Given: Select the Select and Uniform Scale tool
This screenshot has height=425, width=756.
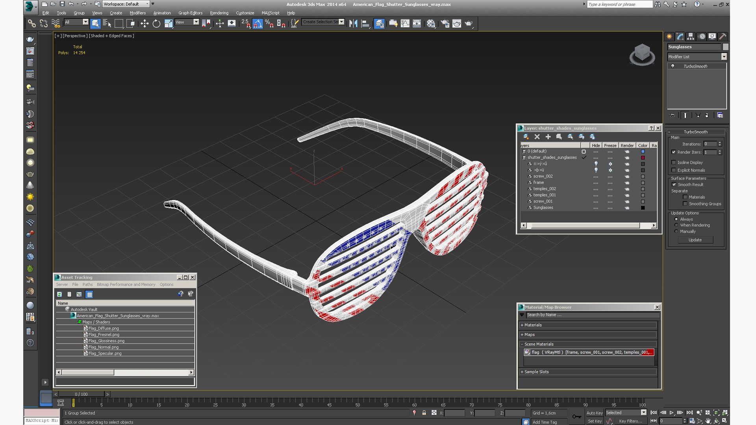Looking at the screenshot, I should (169, 24).
